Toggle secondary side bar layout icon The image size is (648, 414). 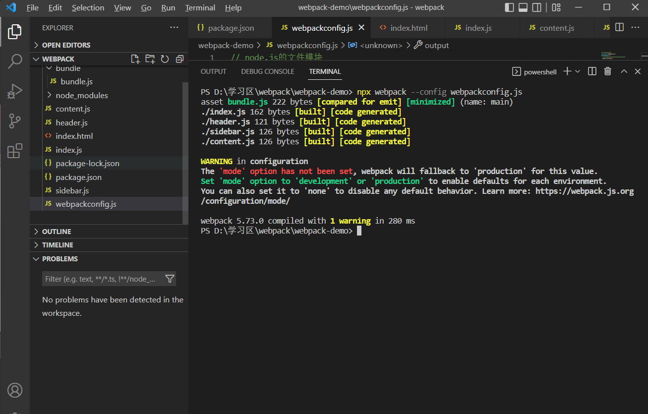click(x=537, y=7)
